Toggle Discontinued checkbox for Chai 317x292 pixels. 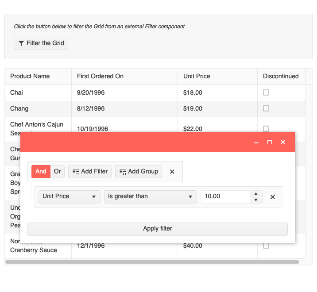pos(266,92)
